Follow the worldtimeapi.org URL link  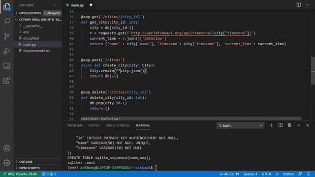click(x=191, y=33)
